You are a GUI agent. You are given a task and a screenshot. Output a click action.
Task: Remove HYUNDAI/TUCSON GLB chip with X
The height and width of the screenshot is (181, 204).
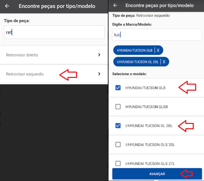coord(158,50)
